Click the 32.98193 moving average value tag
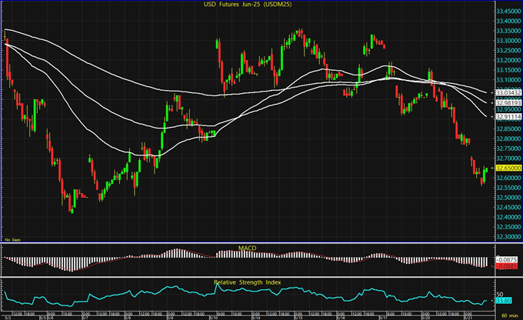 (x=507, y=102)
